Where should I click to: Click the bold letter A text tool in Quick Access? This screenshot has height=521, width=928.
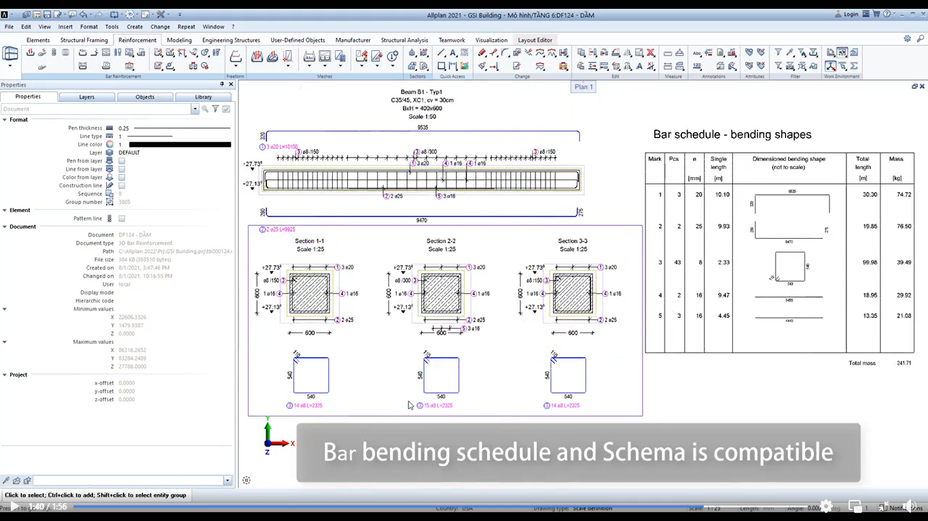453,53
